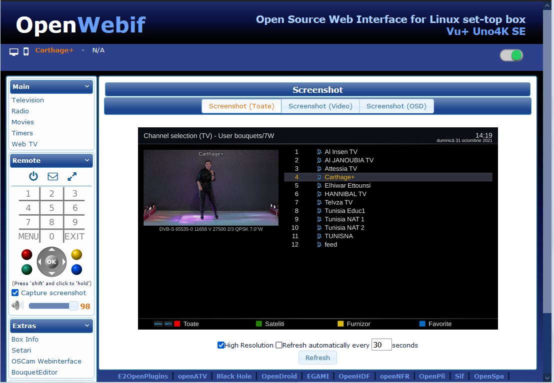Open Radio in Main menu
The width and height of the screenshot is (554, 383).
pos(20,111)
